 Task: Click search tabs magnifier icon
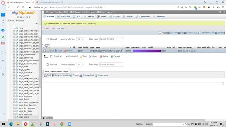point(205,2)
